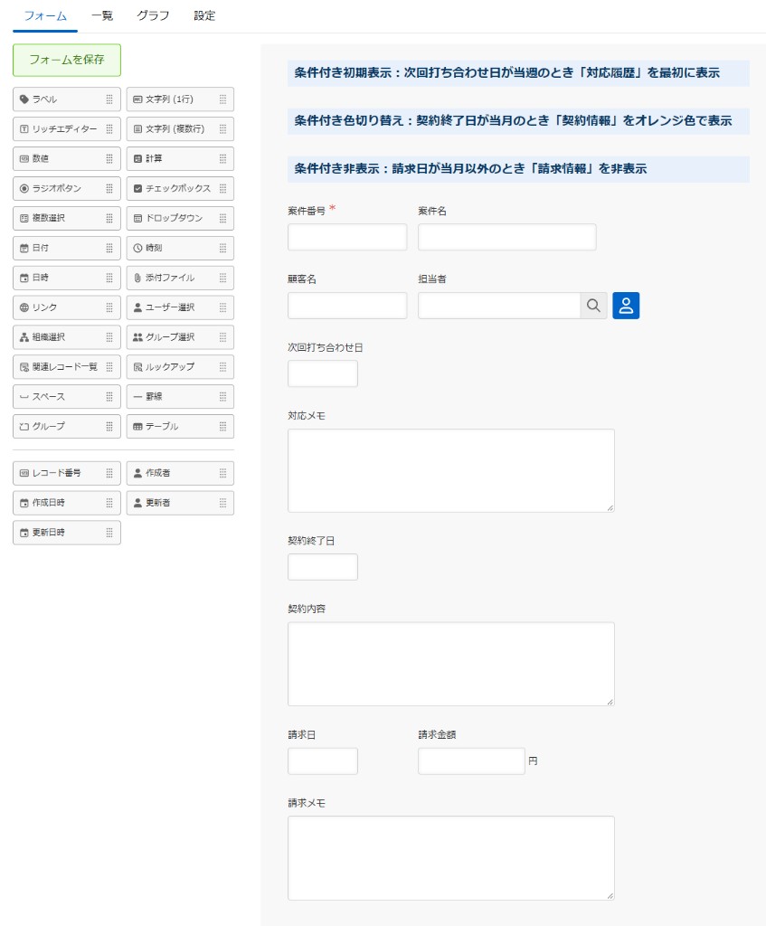Pick the 文字列 (1行) field item
The width and height of the screenshot is (766, 926).
click(x=180, y=99)
